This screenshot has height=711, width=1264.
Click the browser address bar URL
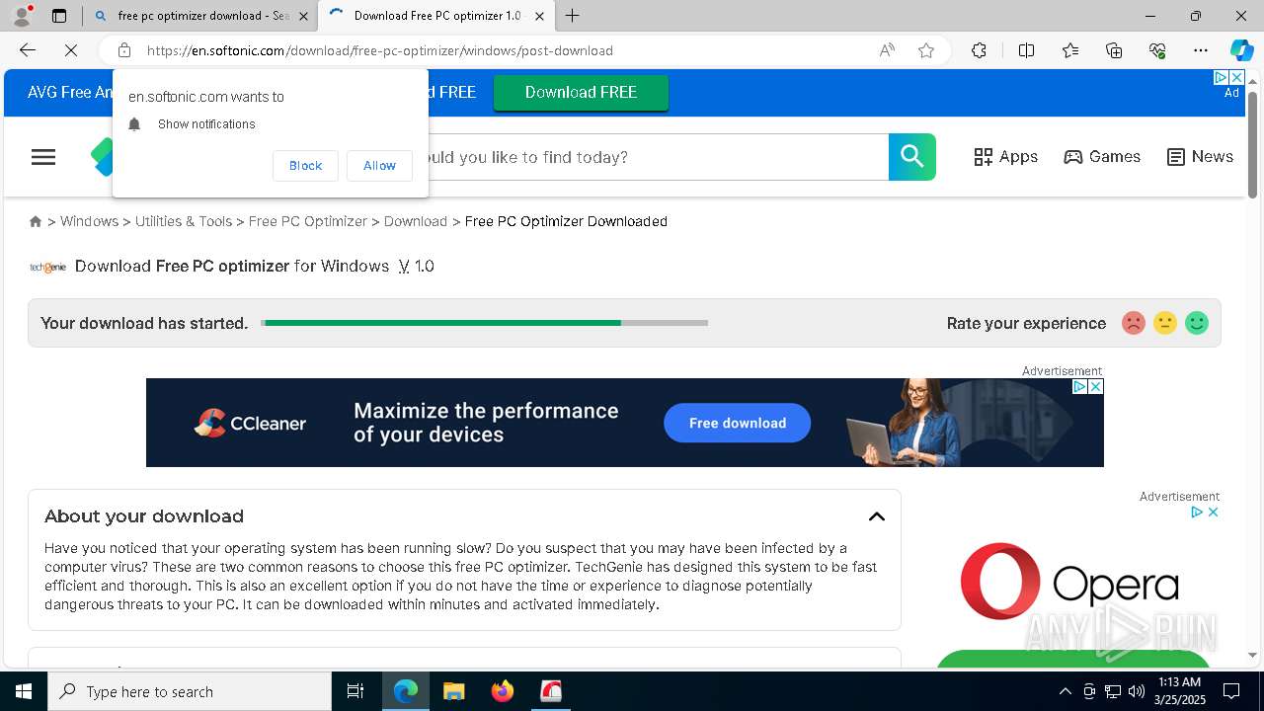pos(380,50)
